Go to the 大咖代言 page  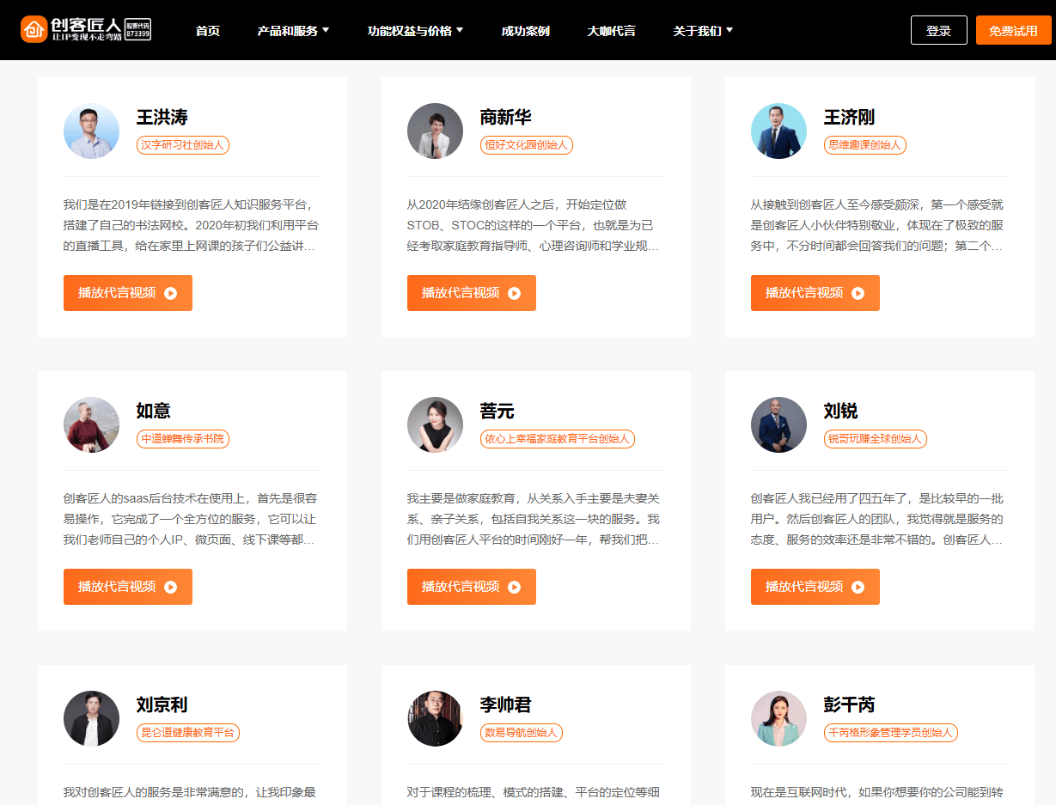(612, 31)
